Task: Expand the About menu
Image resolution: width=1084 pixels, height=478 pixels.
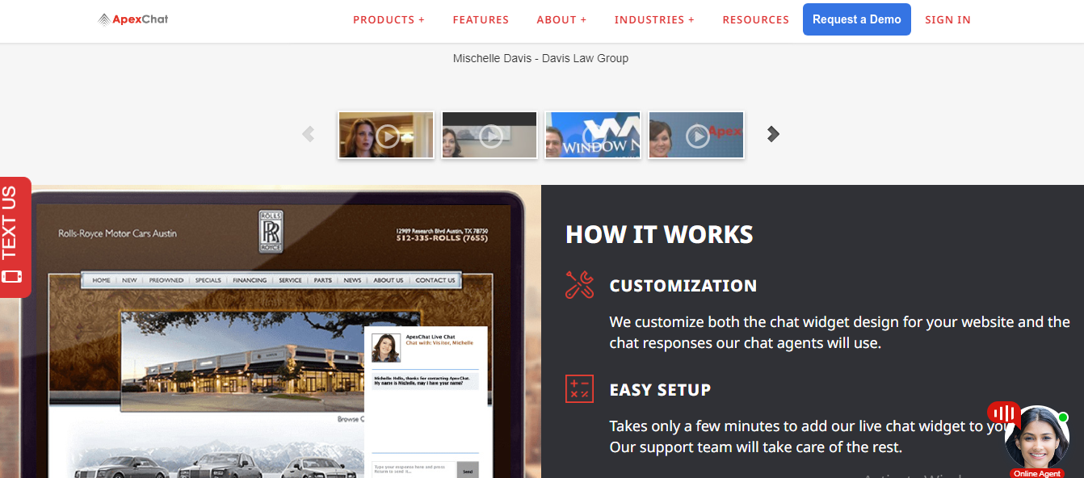Action: tap(561, 19)
